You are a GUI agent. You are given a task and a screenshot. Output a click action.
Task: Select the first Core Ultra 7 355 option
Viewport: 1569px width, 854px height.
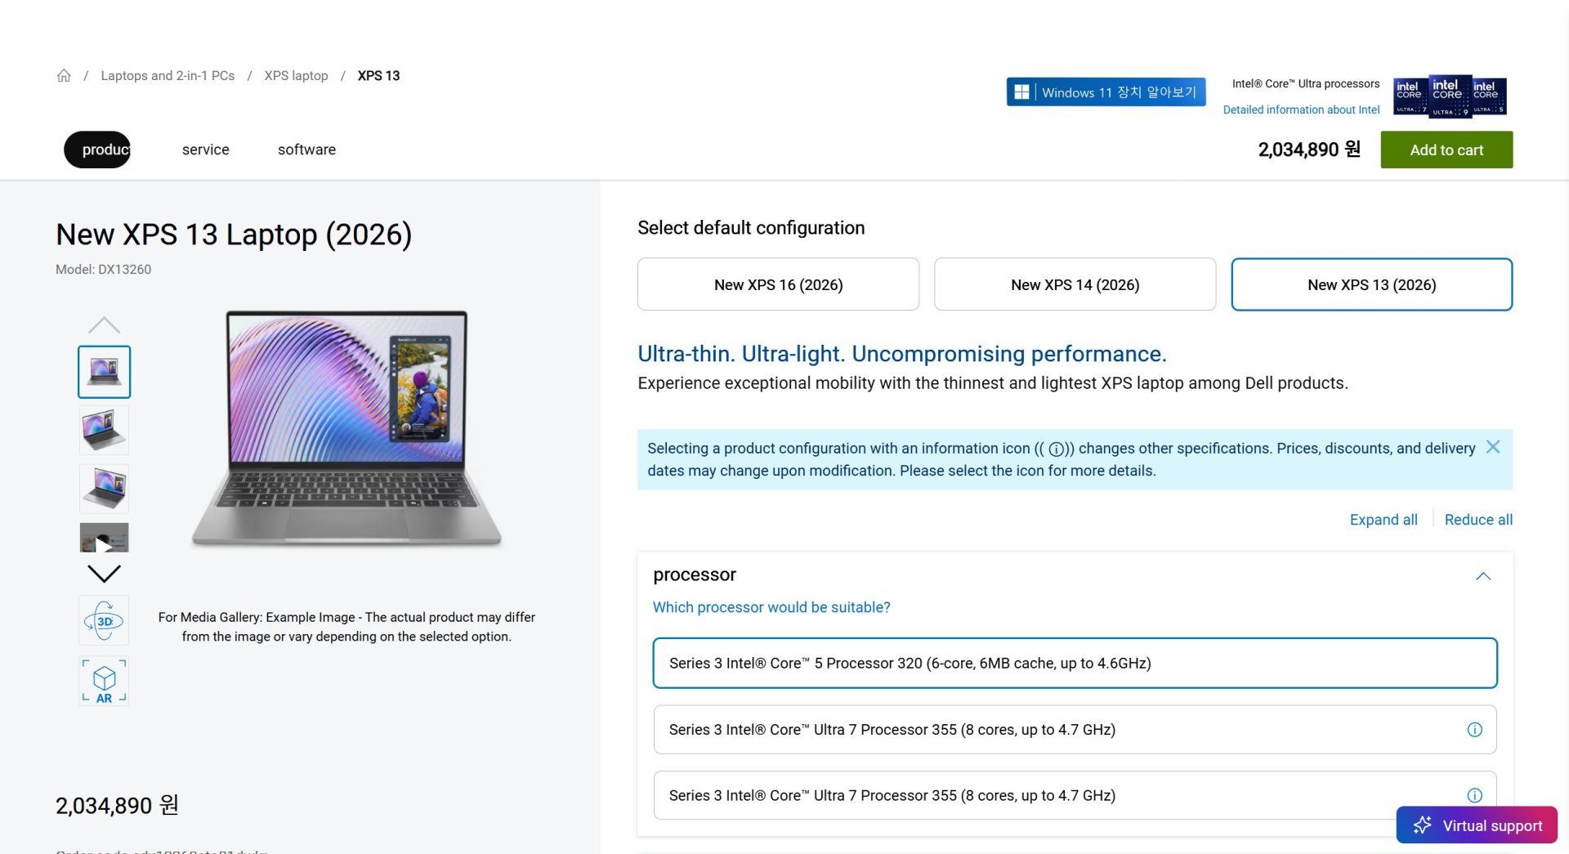[1075, 730]
